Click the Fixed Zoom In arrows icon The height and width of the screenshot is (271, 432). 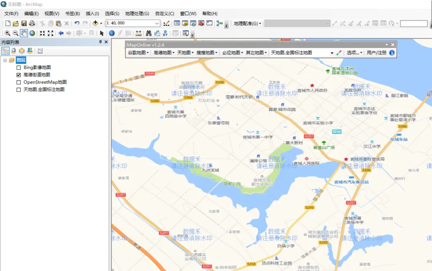42,33
